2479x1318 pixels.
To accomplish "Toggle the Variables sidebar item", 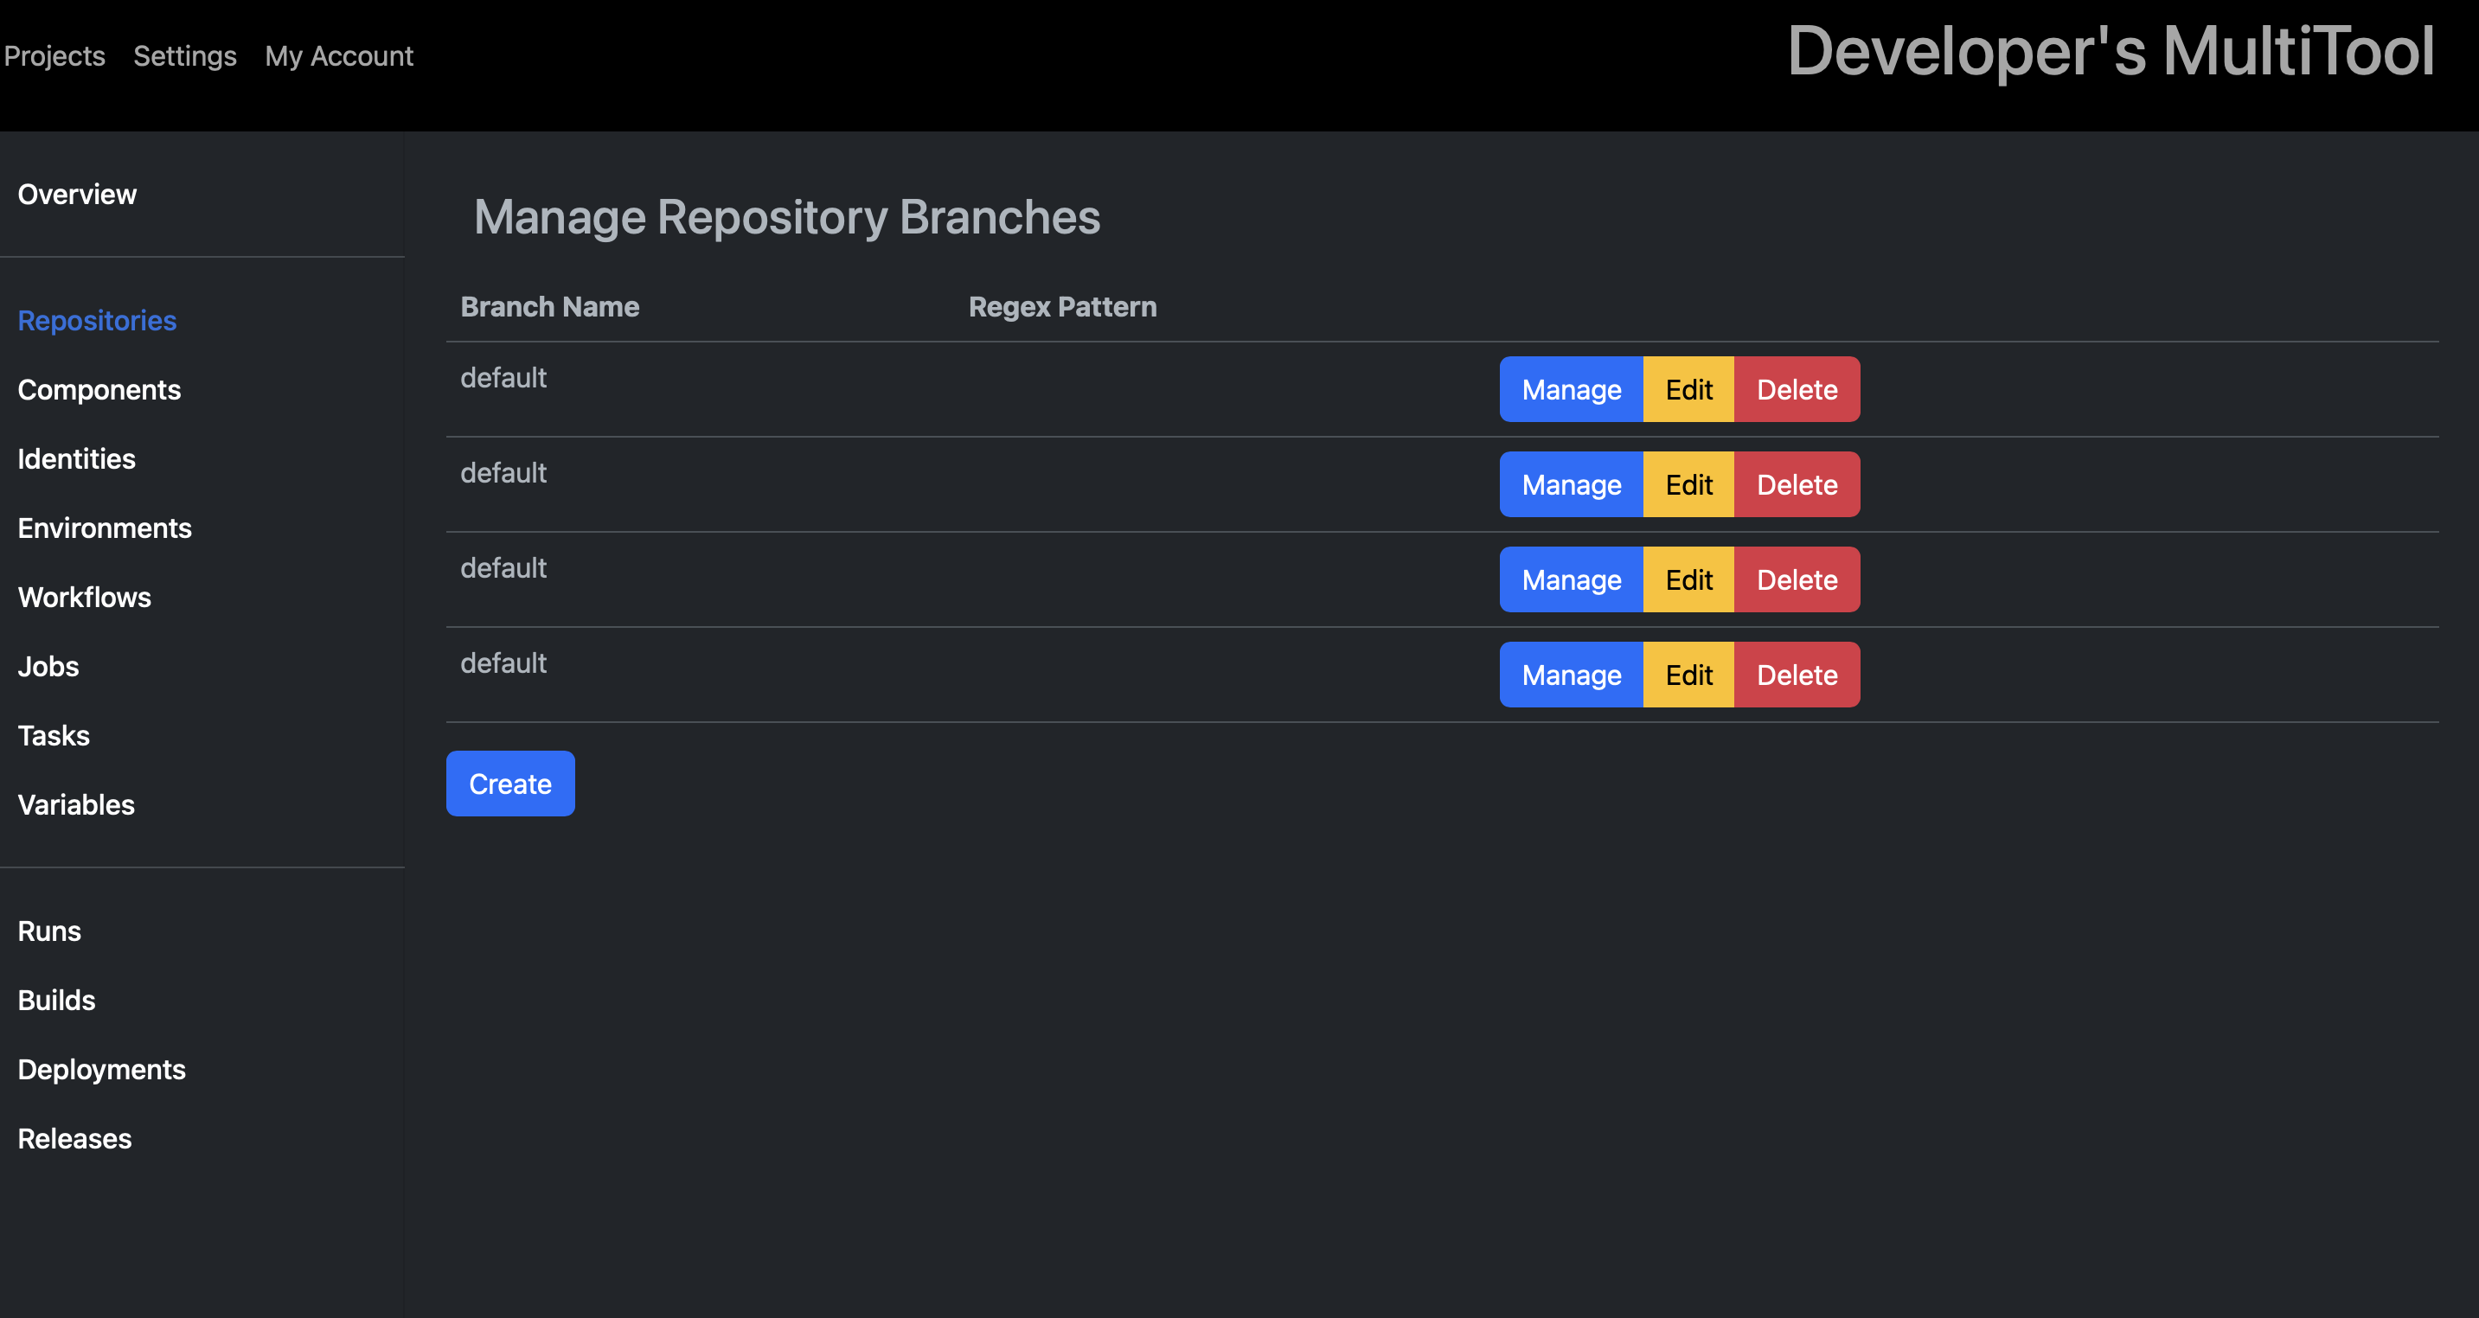I will click(77, 803).
